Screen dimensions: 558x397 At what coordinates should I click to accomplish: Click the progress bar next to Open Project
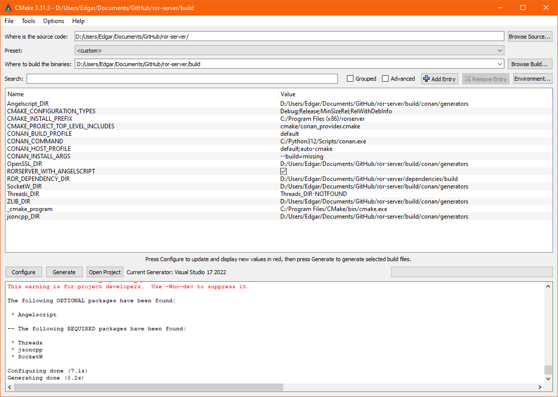point(471,272)
